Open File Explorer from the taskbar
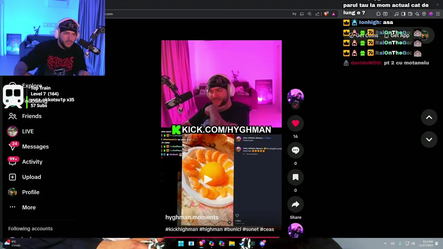The image size is (443, 249). (232, 243)
